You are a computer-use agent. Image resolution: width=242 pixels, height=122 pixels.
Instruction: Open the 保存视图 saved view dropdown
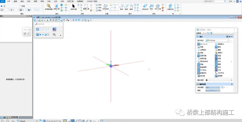pyautogui.click(x=213, y=87)
